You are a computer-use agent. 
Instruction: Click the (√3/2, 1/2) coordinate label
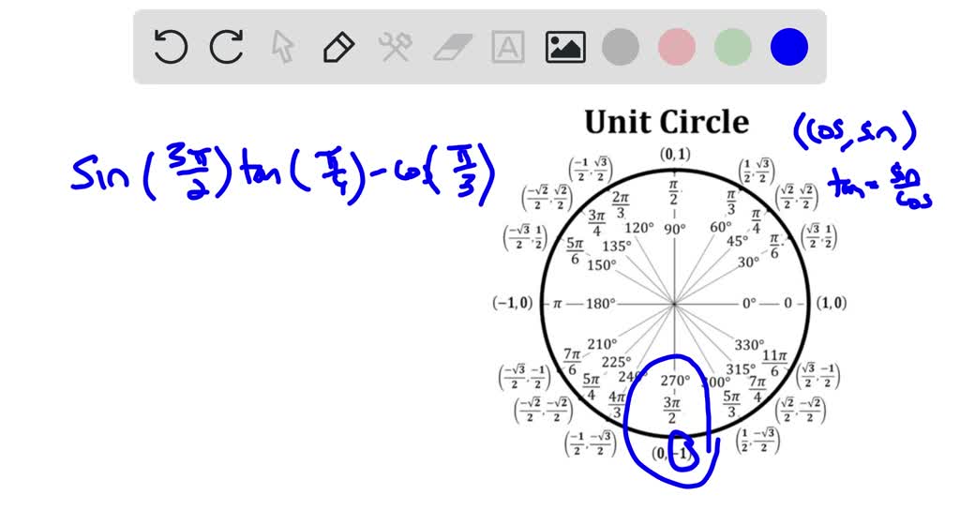[x=819, y=236]
